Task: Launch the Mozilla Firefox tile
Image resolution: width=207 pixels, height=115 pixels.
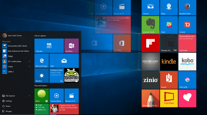Action: click(187, 8)
